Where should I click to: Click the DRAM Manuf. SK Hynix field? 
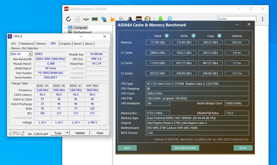click(x=51, y=68)
